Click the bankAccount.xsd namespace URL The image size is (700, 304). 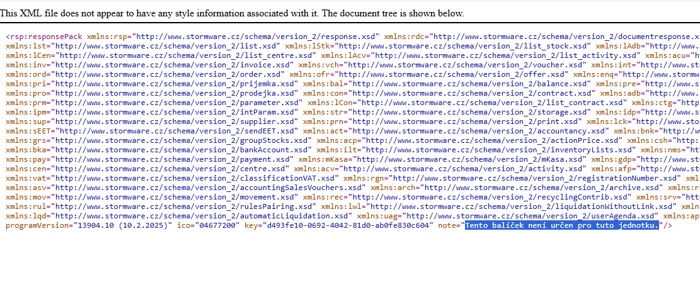click(180, 150)
